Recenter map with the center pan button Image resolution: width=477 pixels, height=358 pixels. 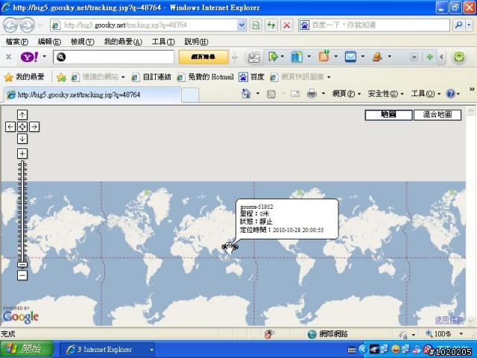coord(22,127)
